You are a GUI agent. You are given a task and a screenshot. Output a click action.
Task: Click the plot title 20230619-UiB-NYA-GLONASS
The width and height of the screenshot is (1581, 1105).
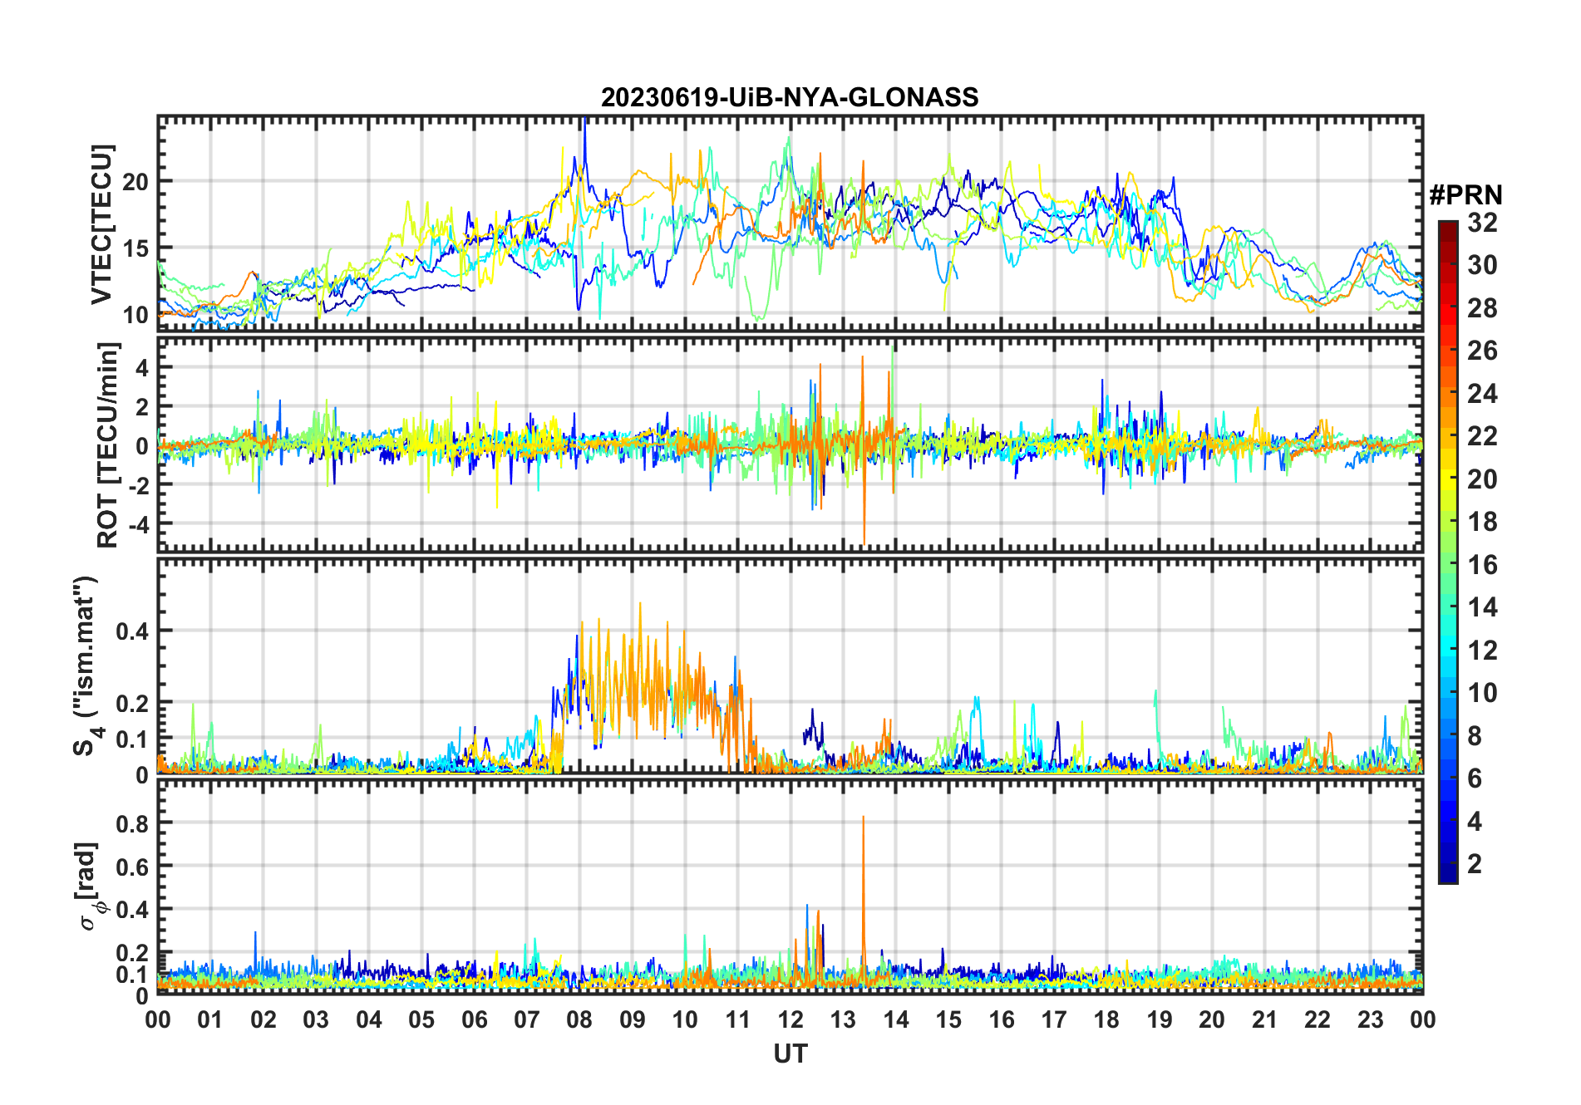pos(790,98)
